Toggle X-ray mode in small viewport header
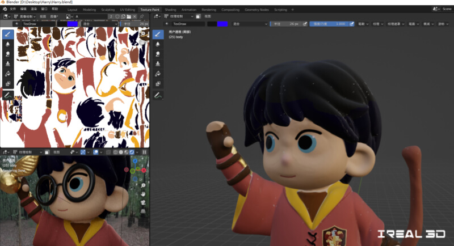Image resolution: width=454 pixels, height=246 pixels. click(108, 152)
